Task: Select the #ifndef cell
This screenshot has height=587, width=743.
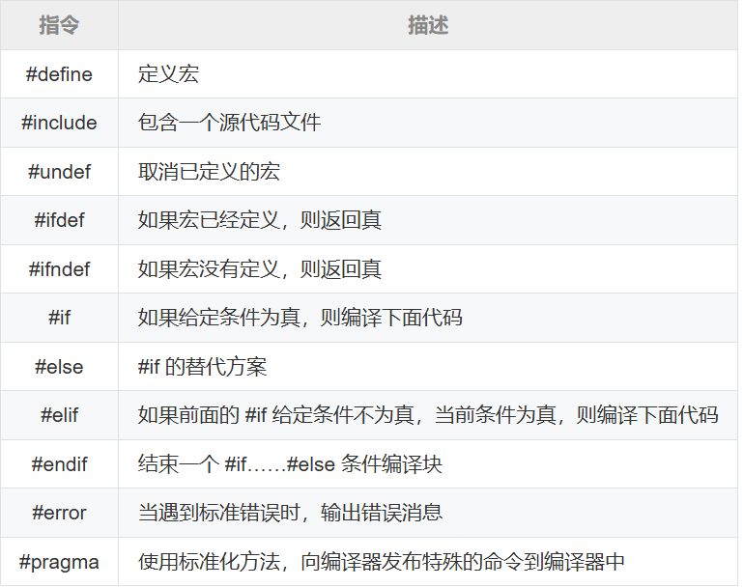Action: 59,269
